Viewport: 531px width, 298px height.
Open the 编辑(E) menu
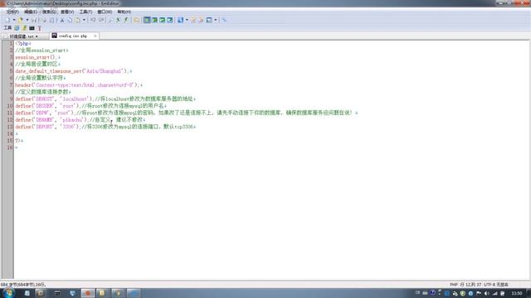tap(31, 12)
